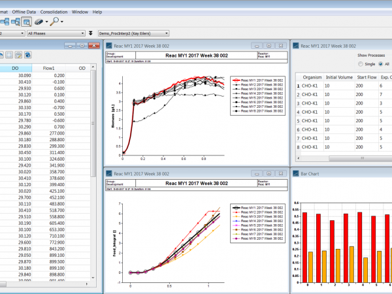Open the comment edit icon in data panel
Image resolution: width=392 pixels, height=294 pixels.
pyautogui.click(x=18, y=55)
